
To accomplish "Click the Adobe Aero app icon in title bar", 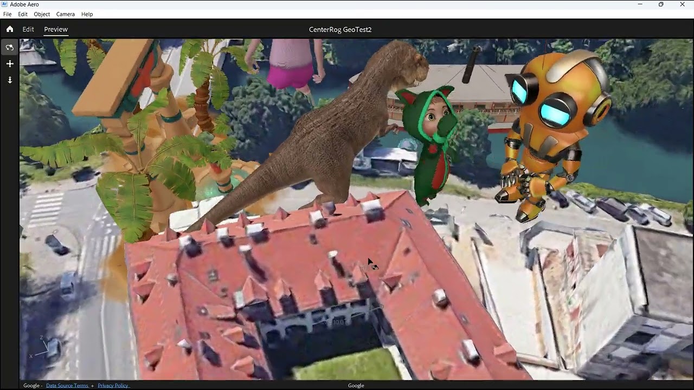I will pos(5,4).
